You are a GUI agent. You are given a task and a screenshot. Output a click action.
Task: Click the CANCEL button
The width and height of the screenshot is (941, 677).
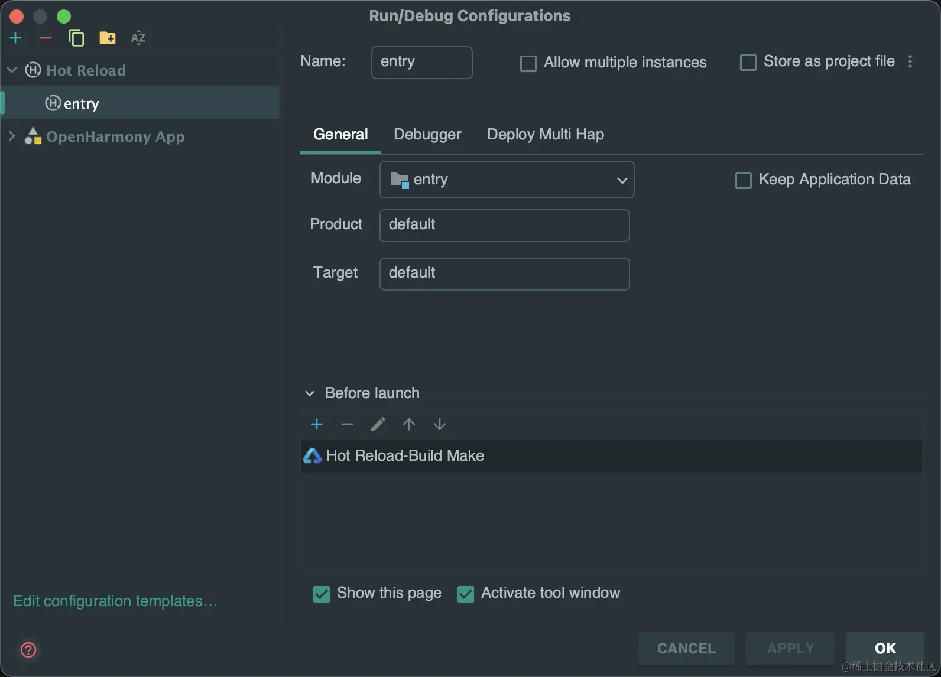(686, 649)
